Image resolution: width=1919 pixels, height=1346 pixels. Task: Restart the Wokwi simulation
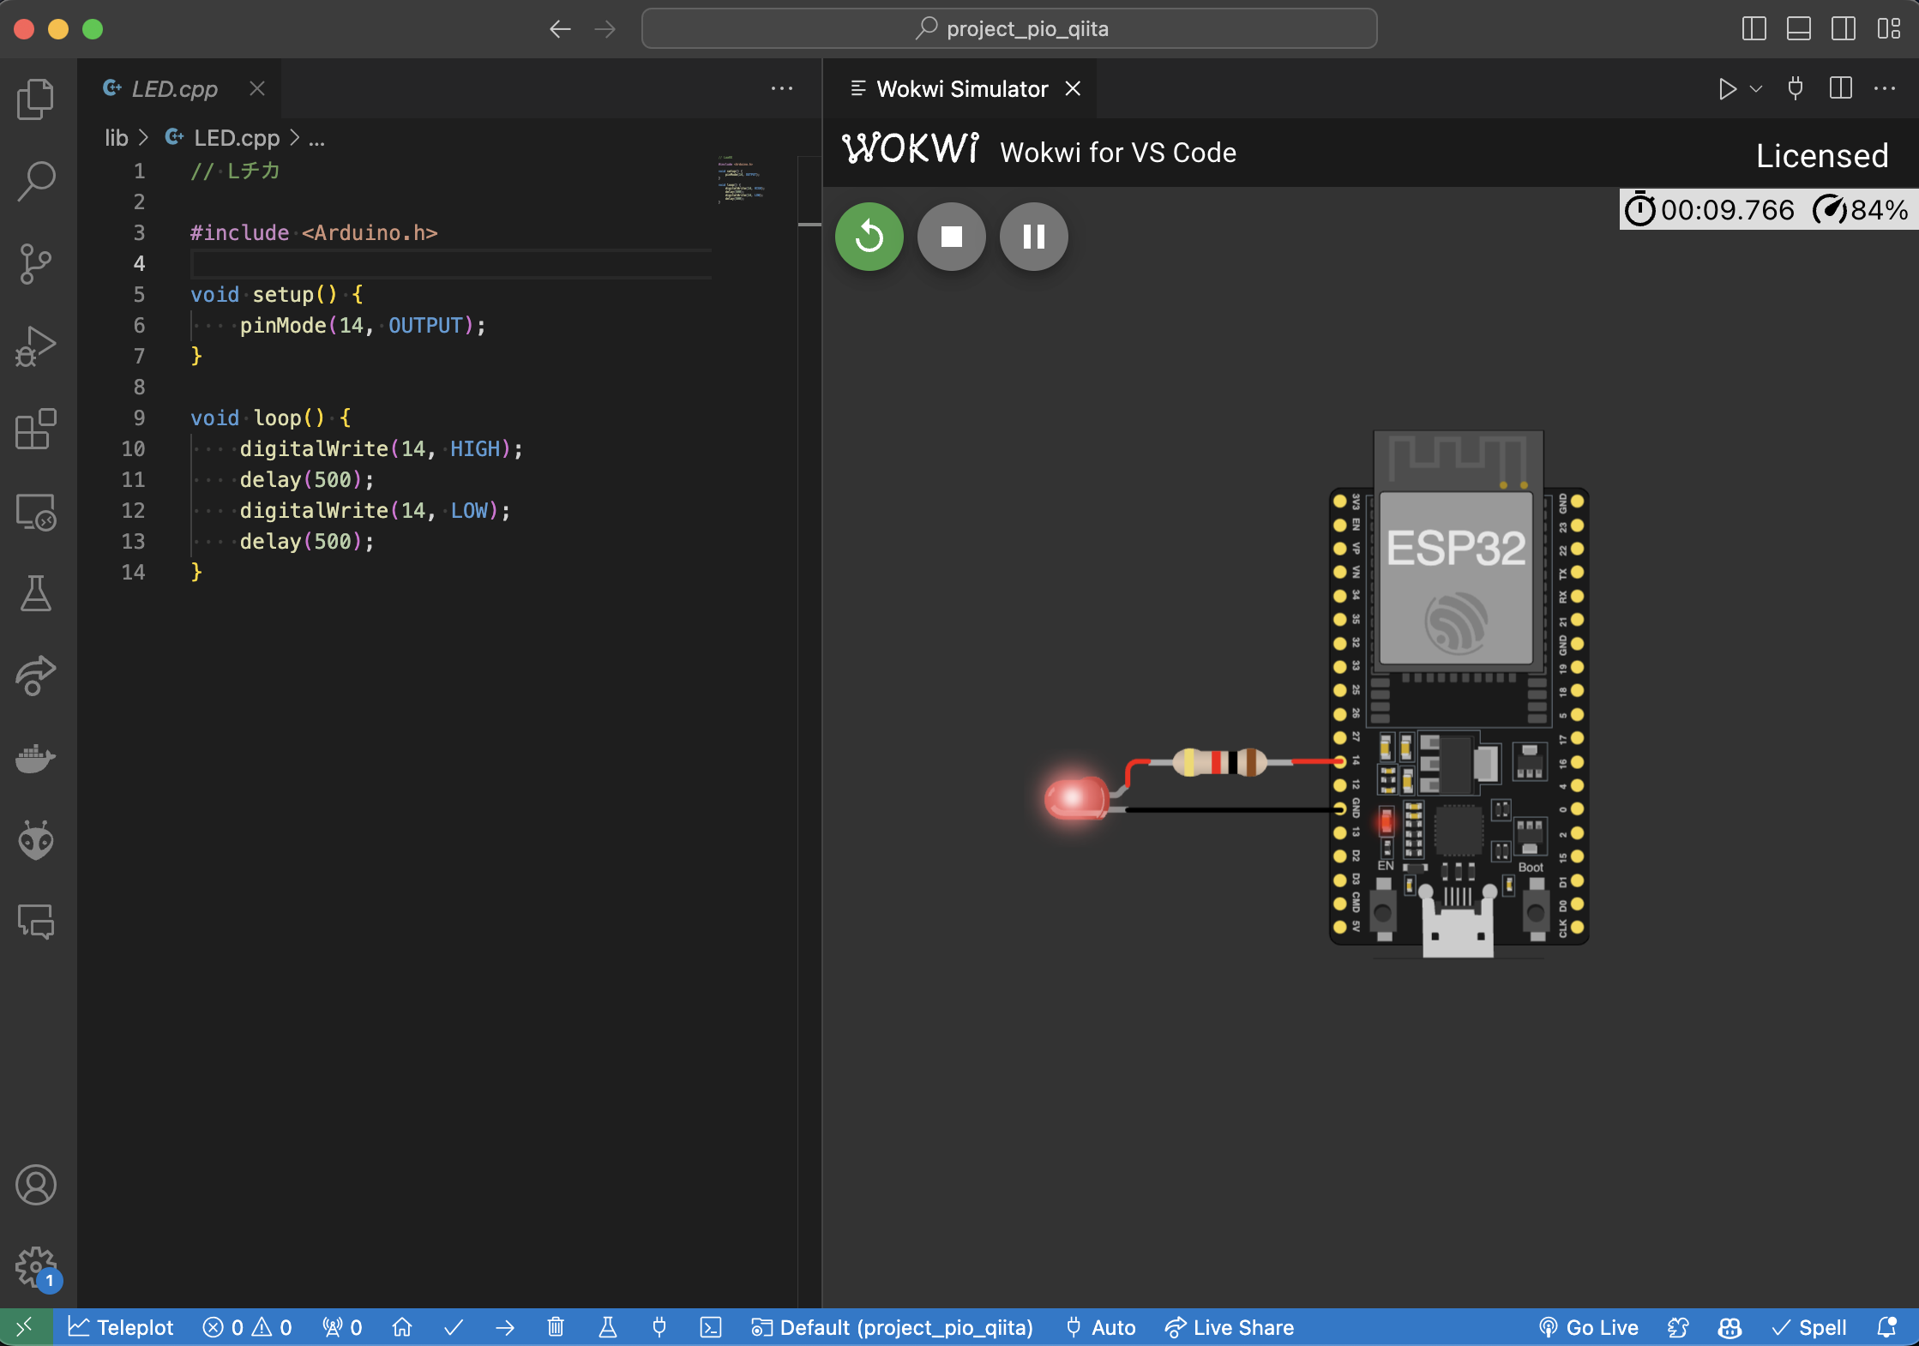[869, 237]
